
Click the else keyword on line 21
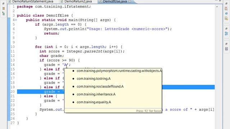pos(49,96)
